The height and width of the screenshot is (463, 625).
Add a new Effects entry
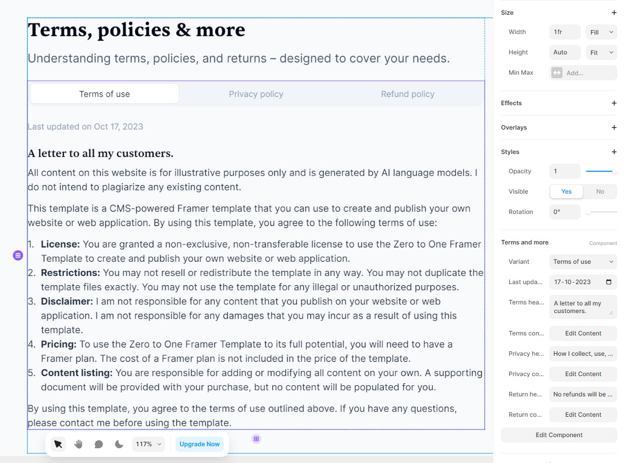[x=614, y=103]
